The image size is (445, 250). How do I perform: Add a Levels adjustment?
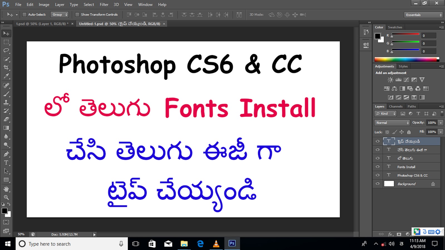(x=399, y=80)
